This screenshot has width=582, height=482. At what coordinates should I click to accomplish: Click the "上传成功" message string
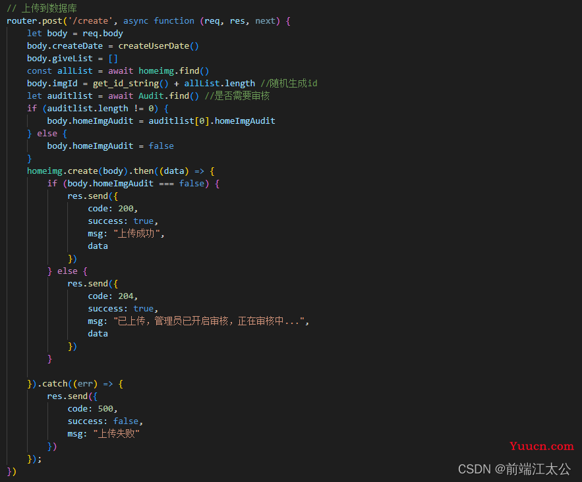point(136,234)
